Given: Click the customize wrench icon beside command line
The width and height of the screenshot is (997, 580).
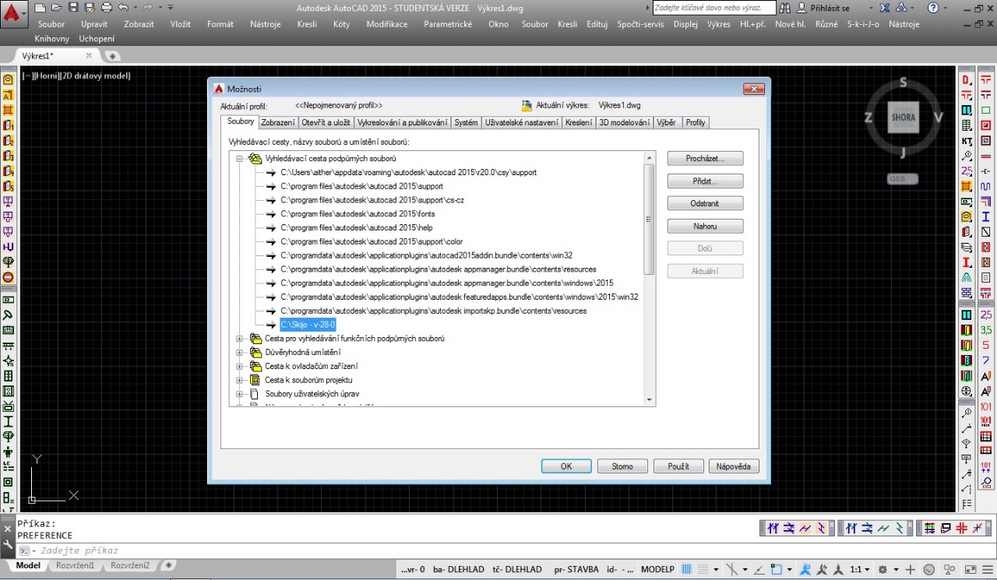Looking at the screenshot, I should (8, 544).
